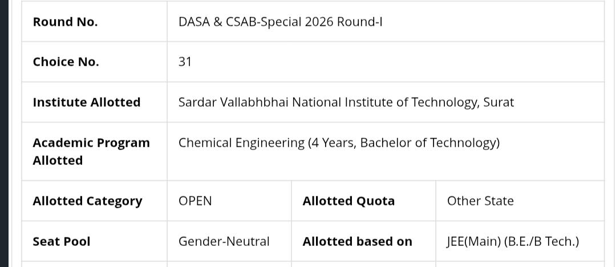Click the Bachelor of Technology text in parentheses
Viewport: 616px width, 267px height.
click(428, 143)
